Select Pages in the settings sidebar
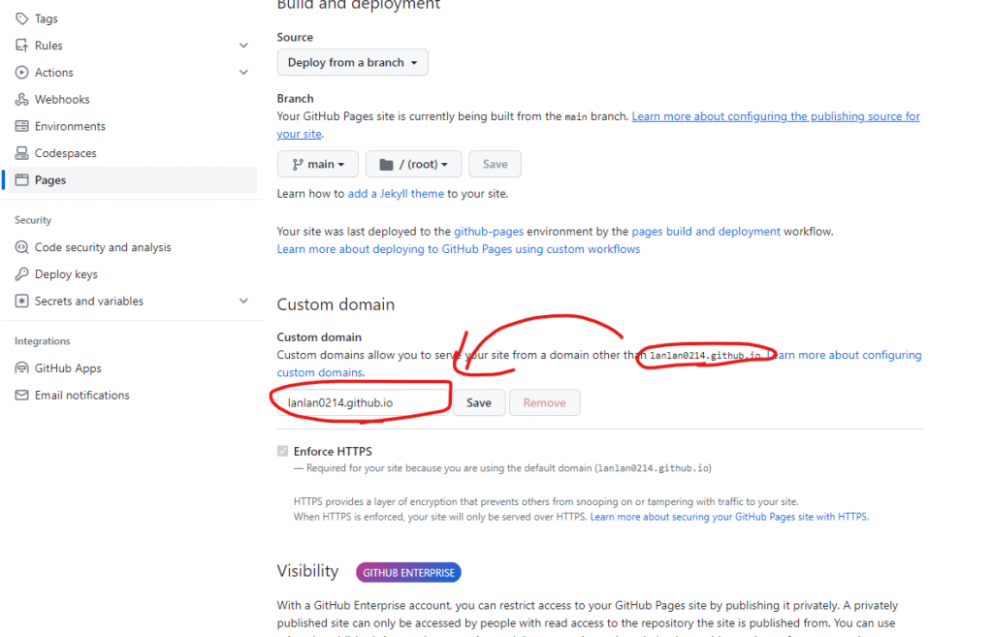This screenshot has width=993, height=637. click(132, 179)
